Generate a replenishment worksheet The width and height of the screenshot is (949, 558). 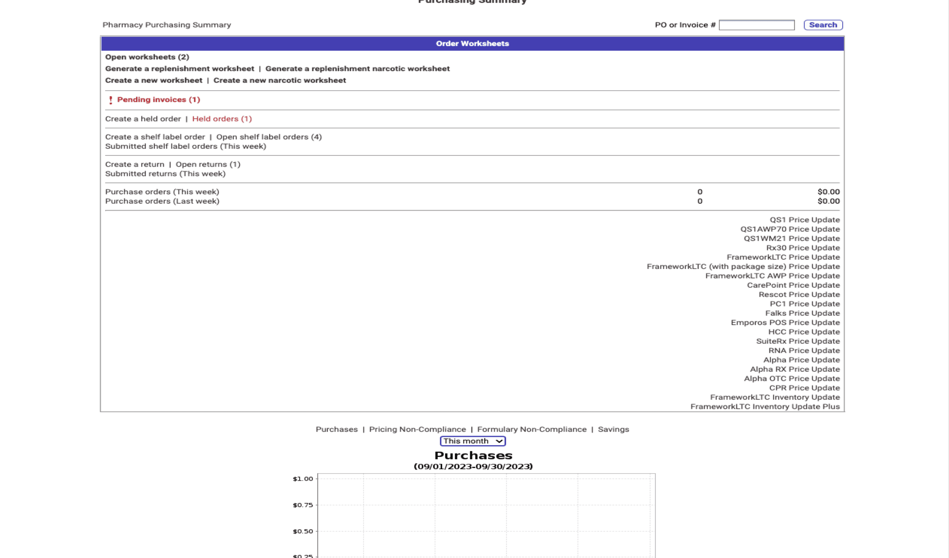(179, 69)
